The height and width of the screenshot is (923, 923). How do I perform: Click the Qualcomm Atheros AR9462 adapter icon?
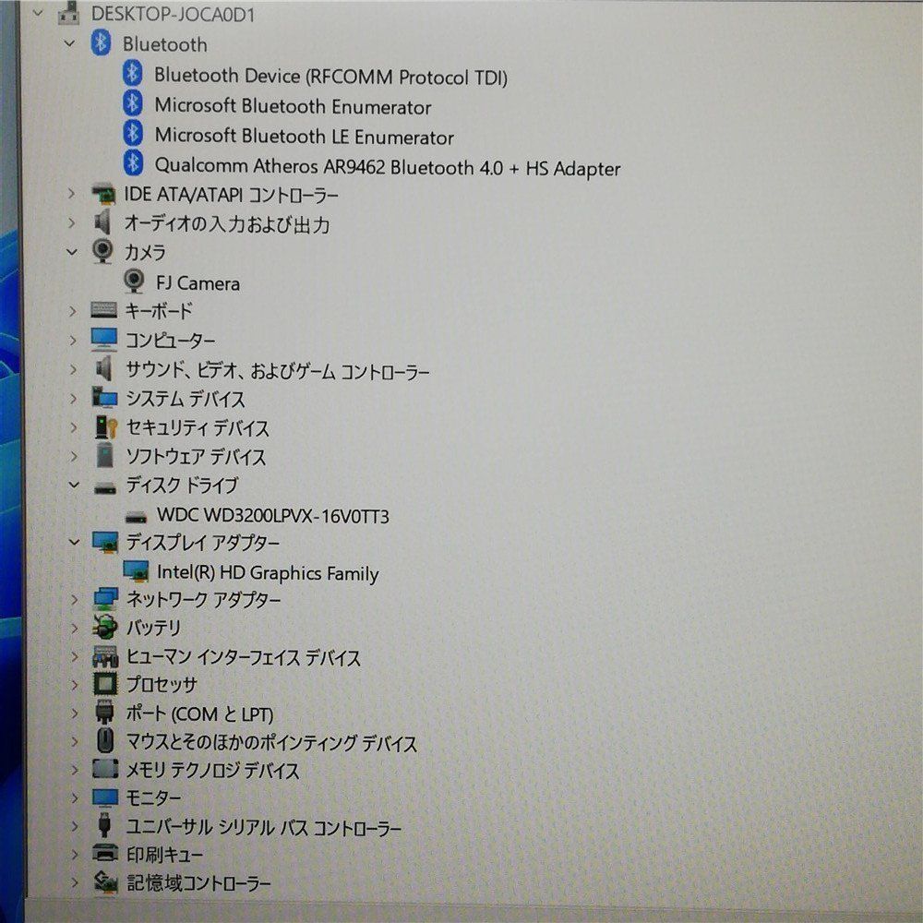coord(133,163)
